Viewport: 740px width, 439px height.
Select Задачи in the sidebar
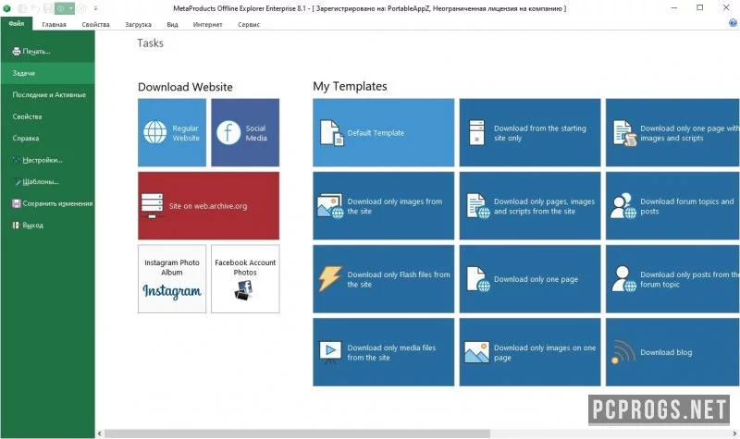(47, 73)
